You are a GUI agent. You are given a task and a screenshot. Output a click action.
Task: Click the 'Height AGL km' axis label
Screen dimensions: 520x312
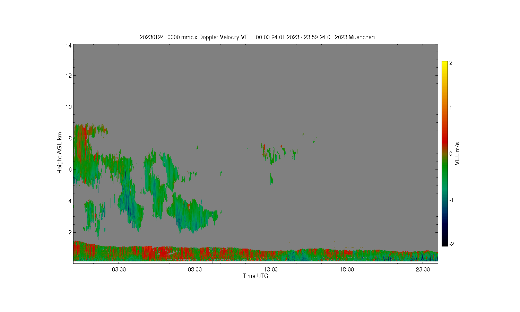click(x=60, y=153)
